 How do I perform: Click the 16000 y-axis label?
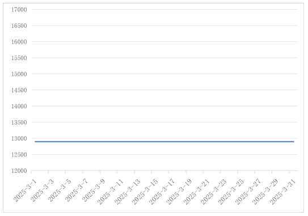pyautogui.click(x=19, y=41)
